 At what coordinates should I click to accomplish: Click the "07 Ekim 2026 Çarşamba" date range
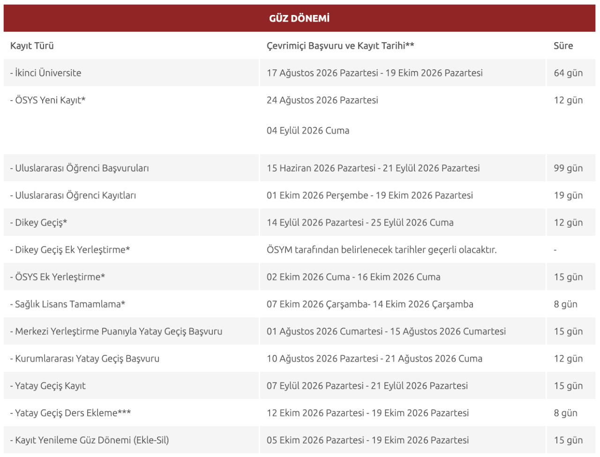tap(370, 304)
